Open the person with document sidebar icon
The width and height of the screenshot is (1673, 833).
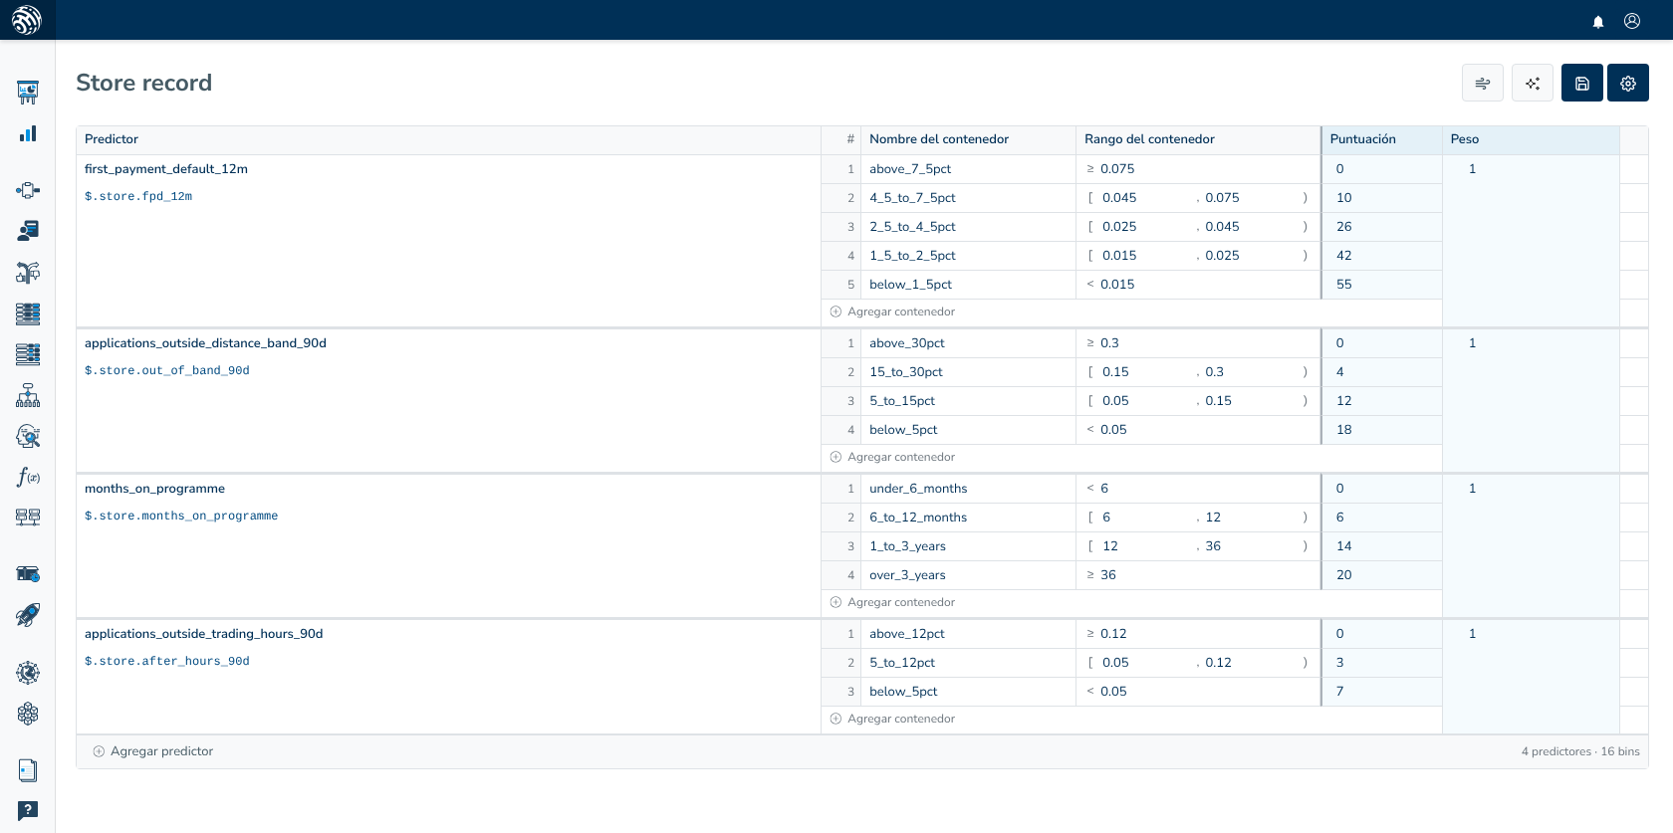point(28,231)
